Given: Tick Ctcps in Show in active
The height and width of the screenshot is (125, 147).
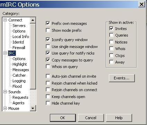Looking at the screenshot, I should click(111, 55).
